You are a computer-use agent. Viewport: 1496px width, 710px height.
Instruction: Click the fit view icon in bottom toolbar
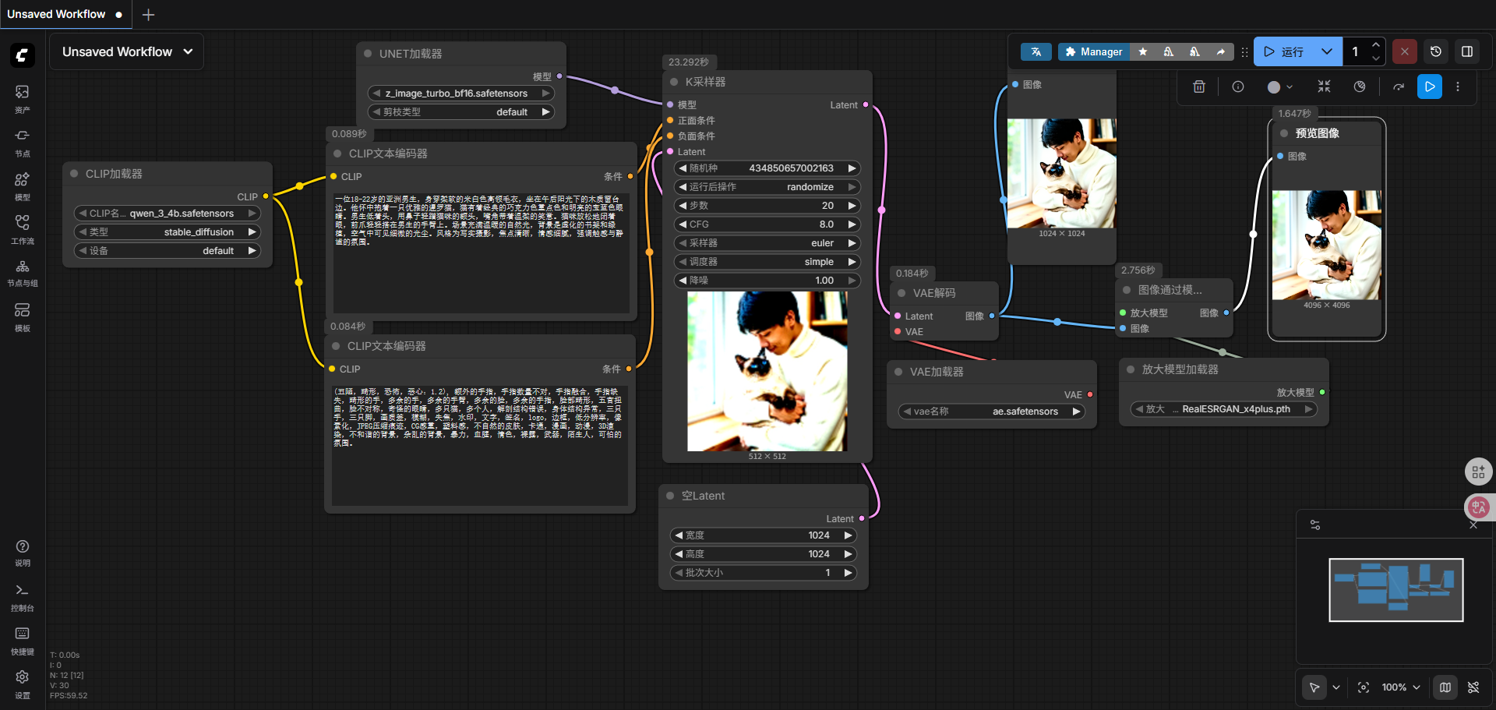1363,687
